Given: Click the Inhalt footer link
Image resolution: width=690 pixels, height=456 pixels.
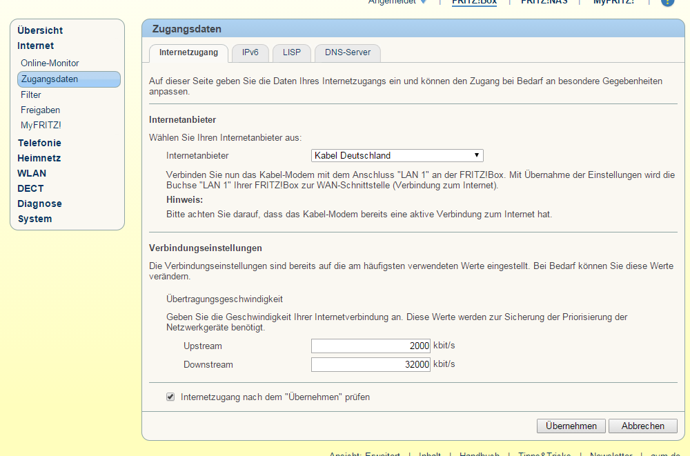Looking at the screenshot, I should [x=429, y=453].
